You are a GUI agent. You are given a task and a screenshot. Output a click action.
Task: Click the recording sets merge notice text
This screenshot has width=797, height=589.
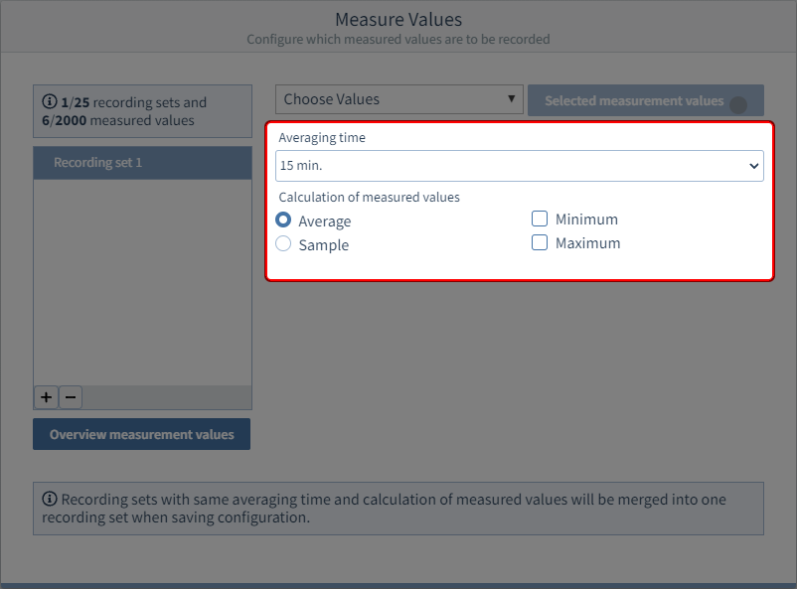(398, 509)
